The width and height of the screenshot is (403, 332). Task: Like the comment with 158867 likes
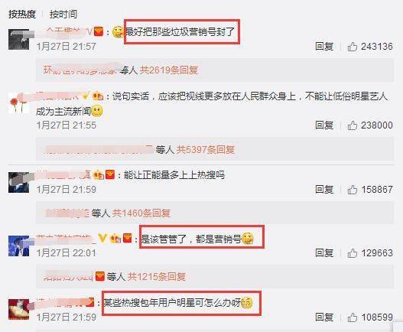[352, 190]
